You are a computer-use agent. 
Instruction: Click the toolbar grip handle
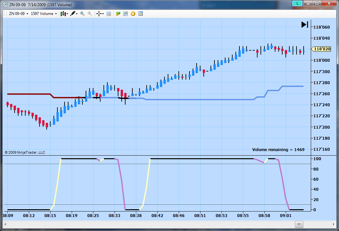[4, 14]
